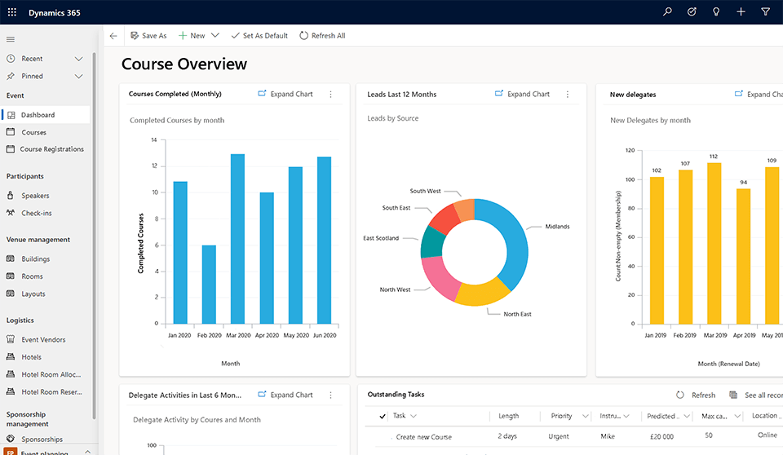Collapse the sidebar with hamburger icon
This screenshot has height=455, width=783.
[11, 39]
